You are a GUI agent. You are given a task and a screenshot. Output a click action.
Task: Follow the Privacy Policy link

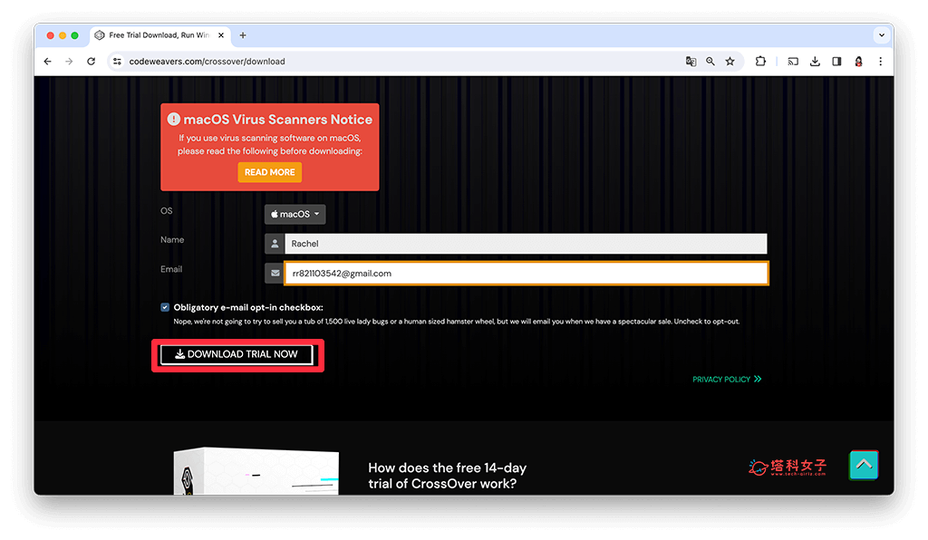tap(726, 380)
